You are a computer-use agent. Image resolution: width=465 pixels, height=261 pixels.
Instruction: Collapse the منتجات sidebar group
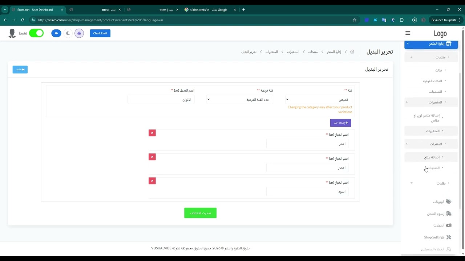(431, 57)
